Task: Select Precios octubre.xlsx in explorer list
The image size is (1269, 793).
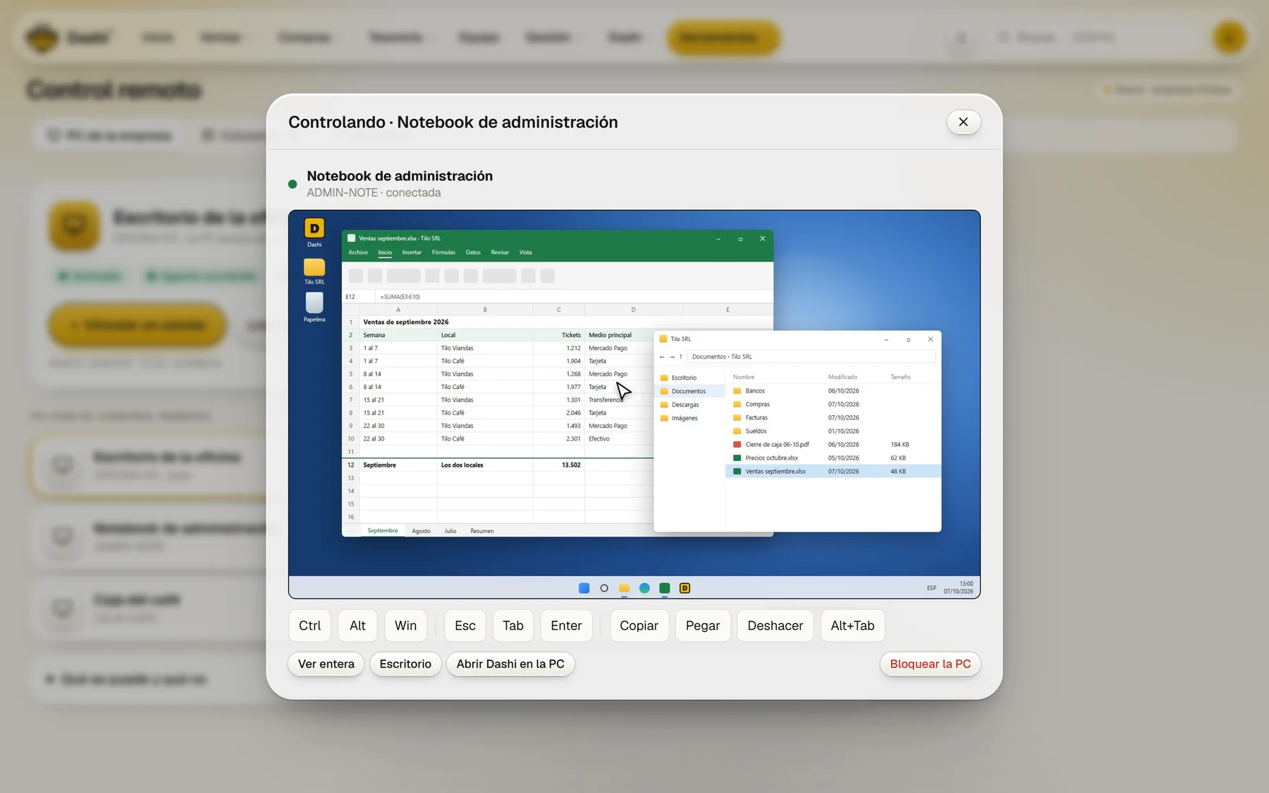Action: [833, 457]
